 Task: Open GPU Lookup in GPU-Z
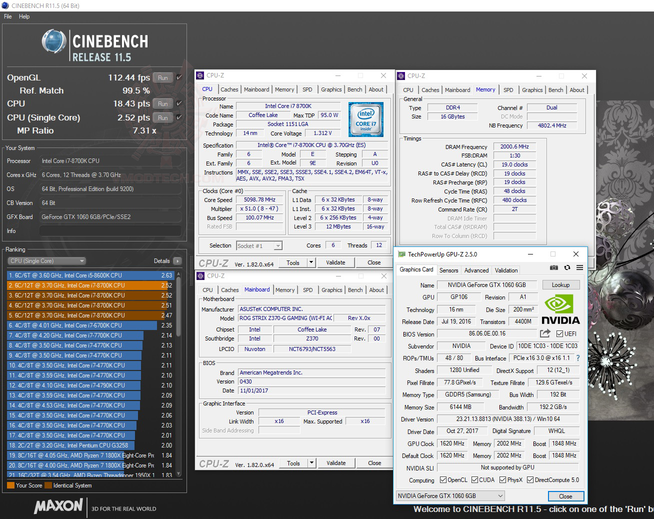pos(560,284)
